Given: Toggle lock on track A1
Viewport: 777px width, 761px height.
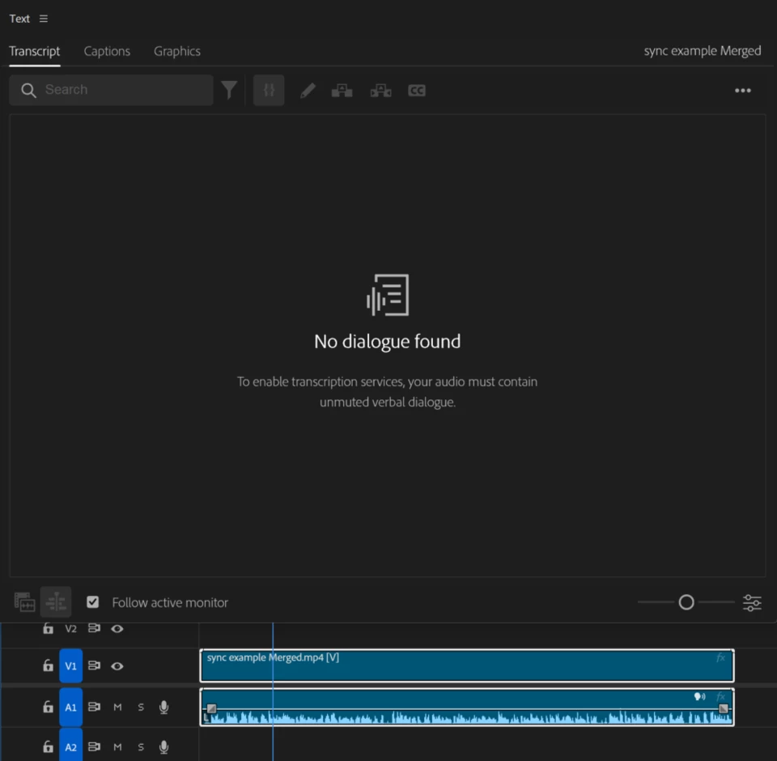Looking at the screenshot, I should (x=48, y=707).
